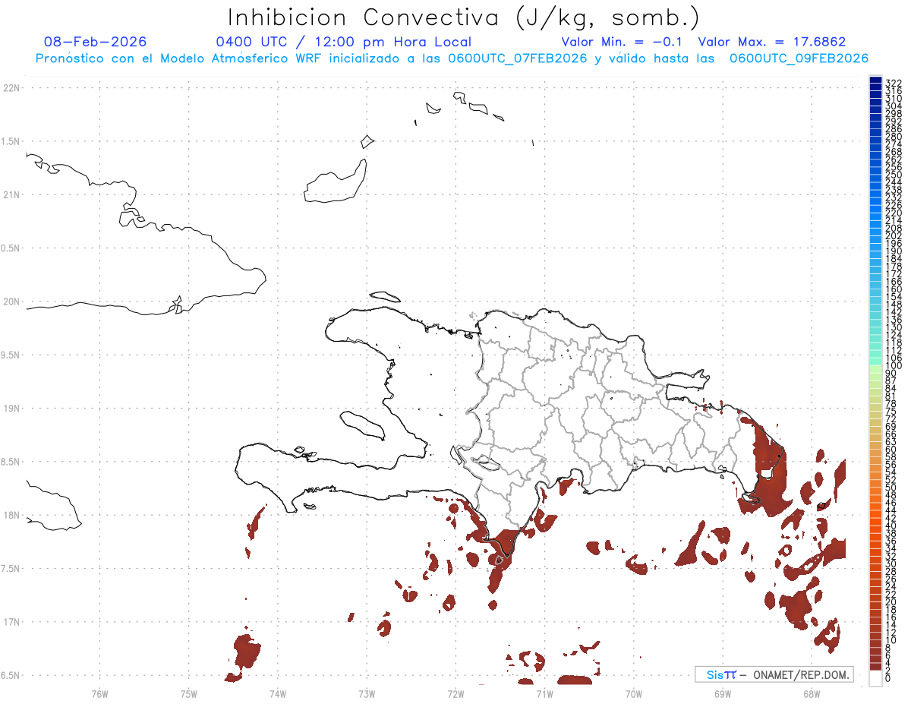Click the '70W' longitude label
The width and height of the screenshot is (911, 704).
(634, 693)
